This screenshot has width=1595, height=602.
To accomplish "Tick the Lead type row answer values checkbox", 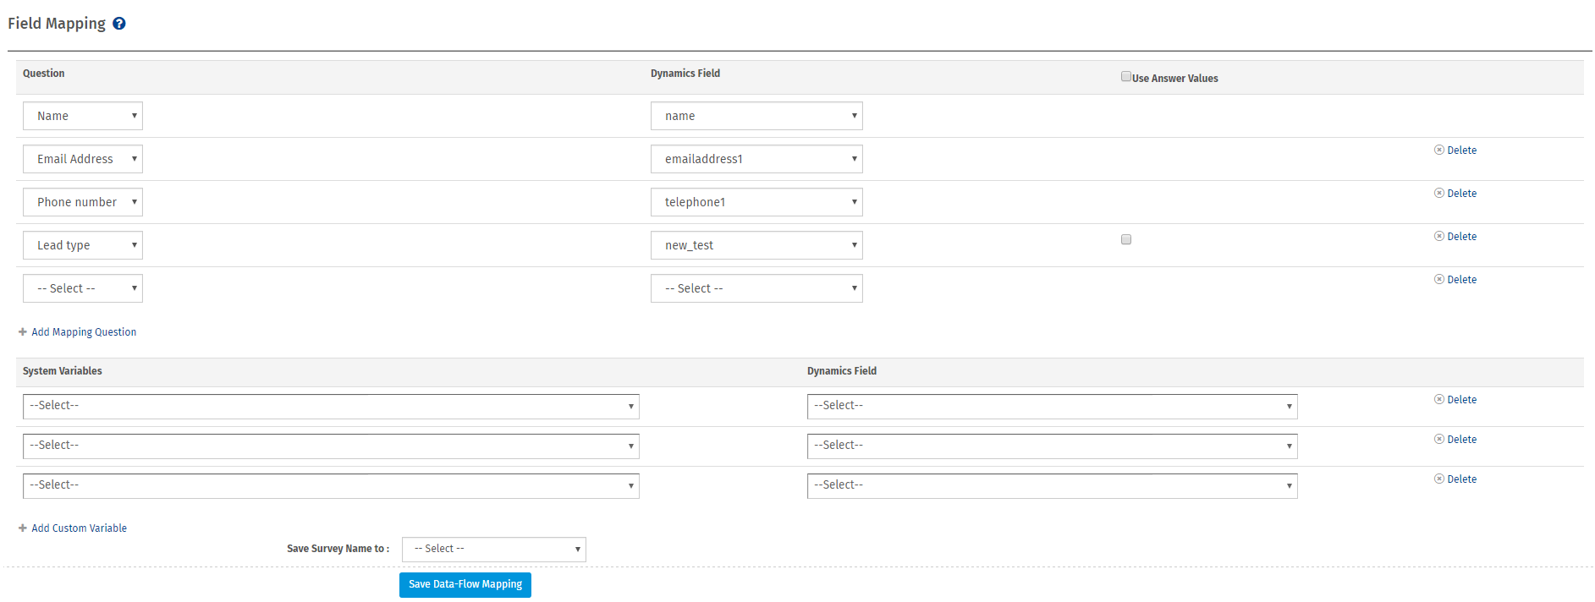I will [1126, 239].
